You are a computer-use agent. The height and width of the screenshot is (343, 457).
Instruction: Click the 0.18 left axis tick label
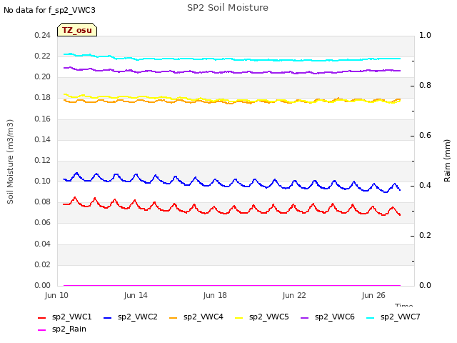coord(43,98)
